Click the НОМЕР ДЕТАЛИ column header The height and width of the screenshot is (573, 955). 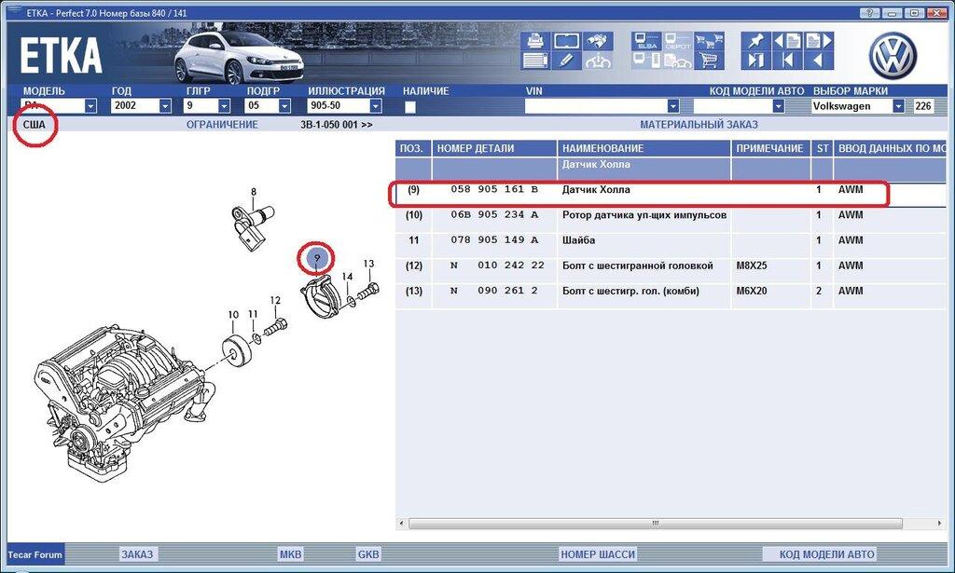coord(494,148)
